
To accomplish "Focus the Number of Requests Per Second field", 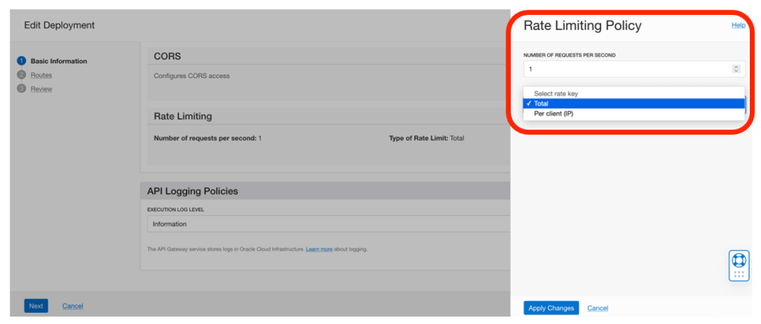I will (625, 69).
